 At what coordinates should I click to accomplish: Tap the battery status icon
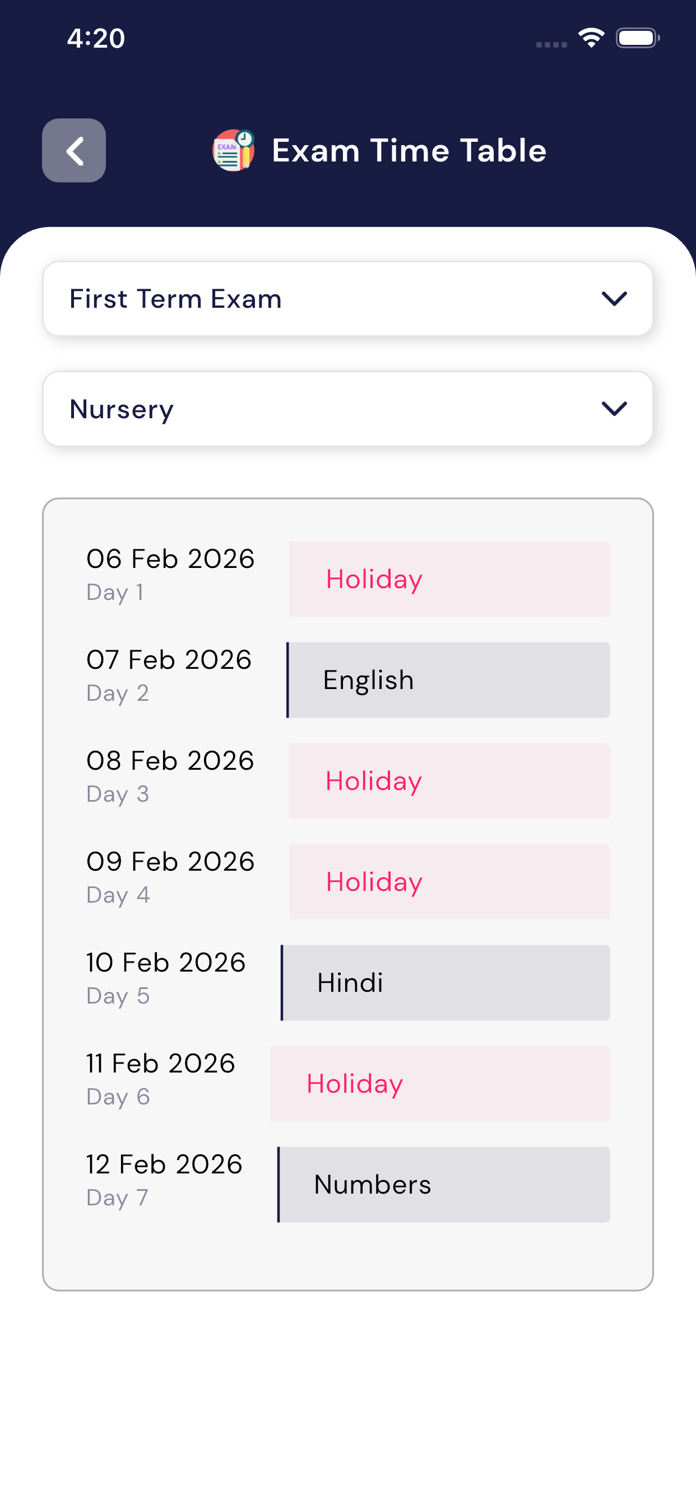point(637,38)
